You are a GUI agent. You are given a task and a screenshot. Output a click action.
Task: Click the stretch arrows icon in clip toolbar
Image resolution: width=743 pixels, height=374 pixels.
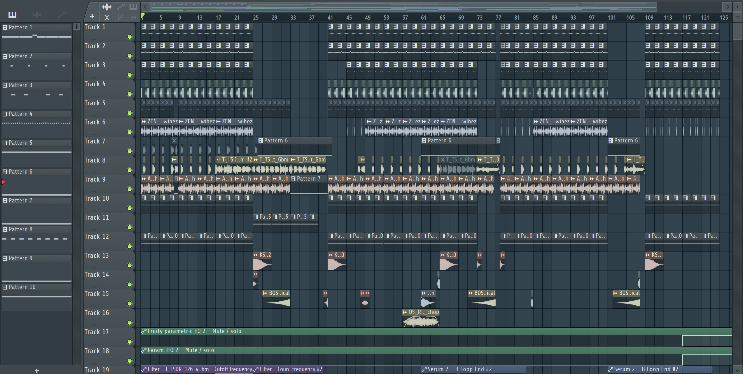133,18
